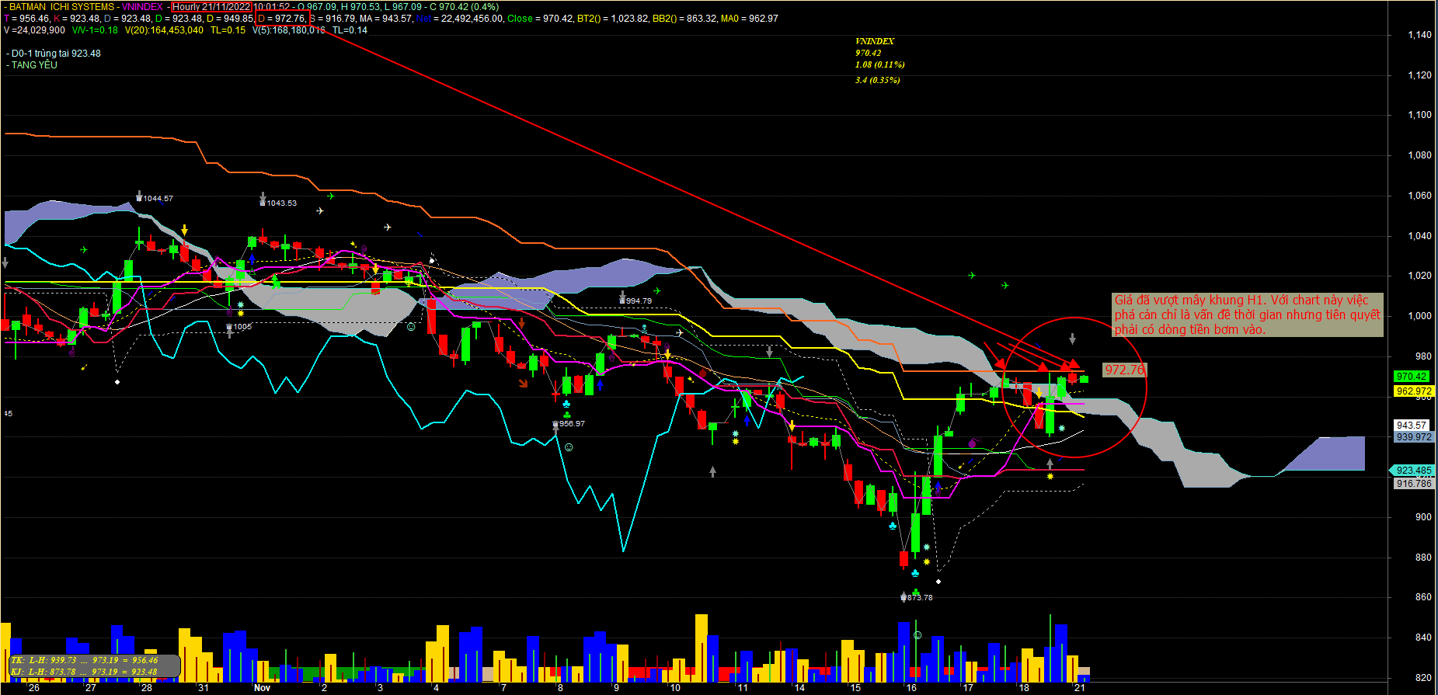Click the "1005" price label on chart

pos(242,327)
